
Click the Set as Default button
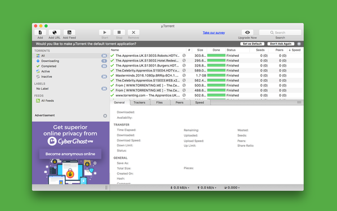pyautogui.click(x=252, y=44)
